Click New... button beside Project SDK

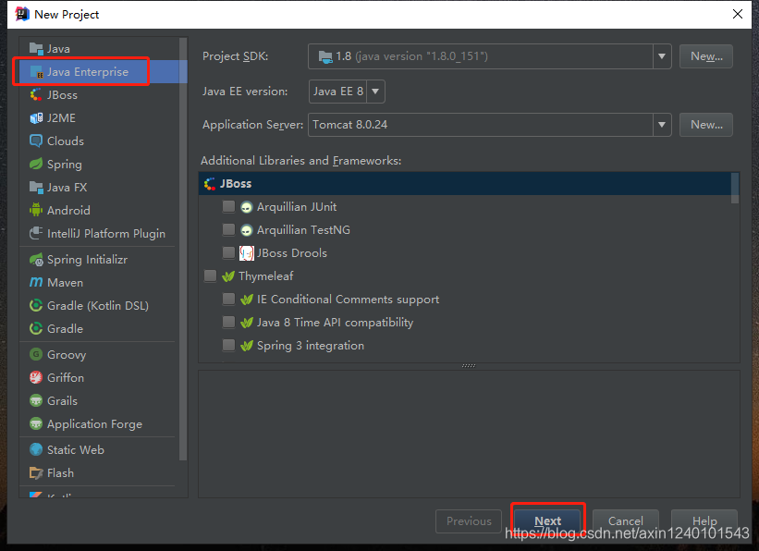pyautogui.click(x=705, y=56)
